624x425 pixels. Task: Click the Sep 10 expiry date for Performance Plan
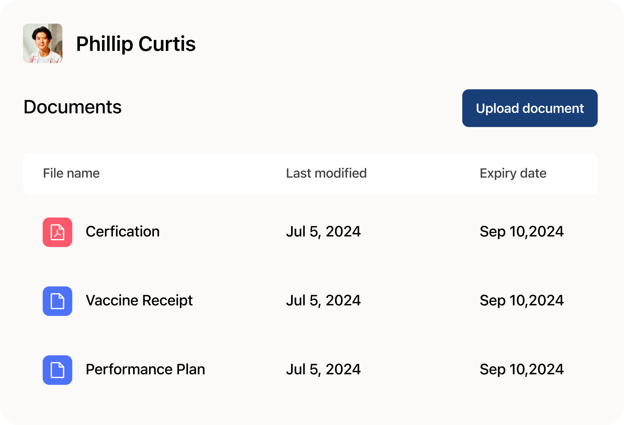point(522,369)
